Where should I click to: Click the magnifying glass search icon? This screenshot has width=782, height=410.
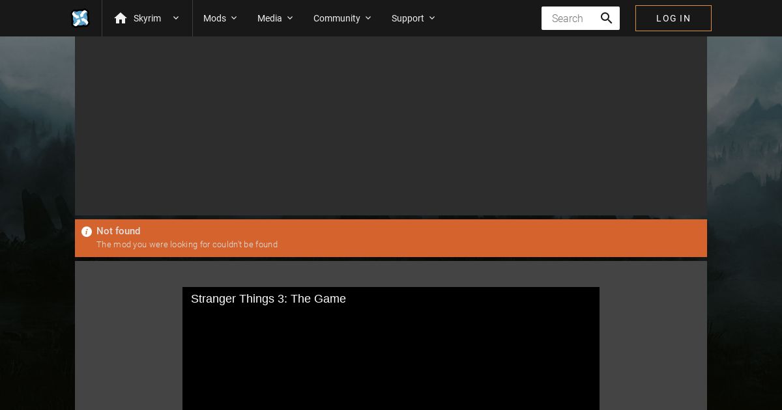[x=606, y=18]
